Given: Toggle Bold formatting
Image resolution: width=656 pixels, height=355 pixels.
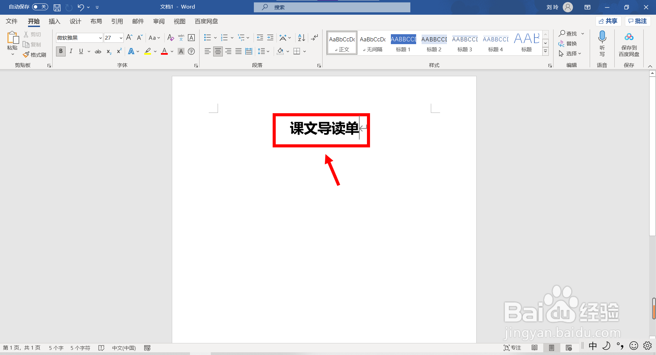Looking at the screenshot, I should coord(61,51).
